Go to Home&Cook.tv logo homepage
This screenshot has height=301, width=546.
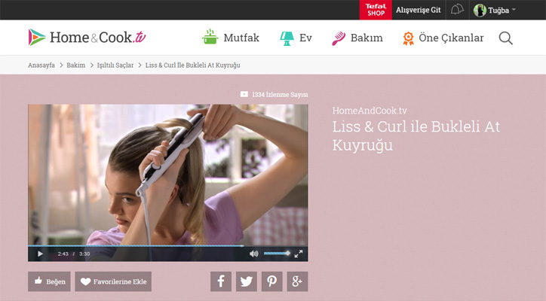(87, 37)
